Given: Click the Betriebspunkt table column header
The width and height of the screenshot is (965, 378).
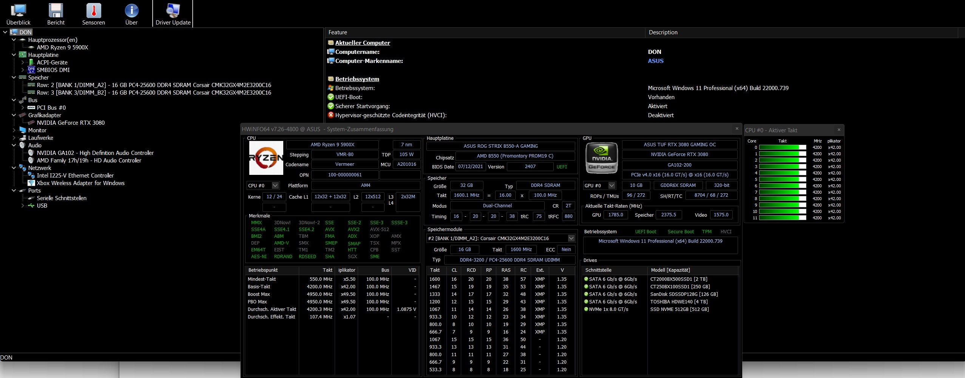Looking at the screenshot, I should 272,270.
